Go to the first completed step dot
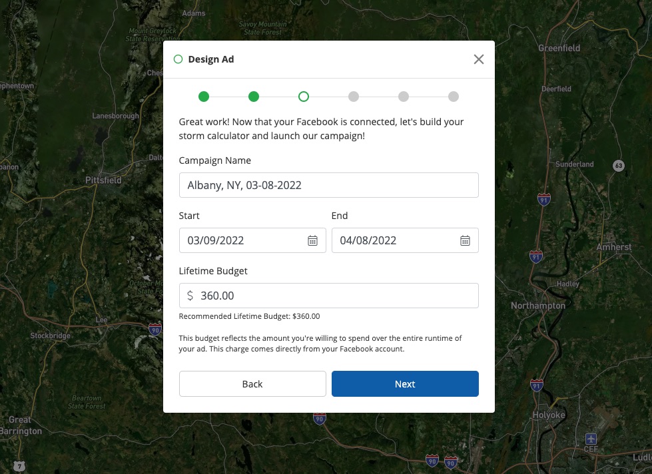Viewport: 652px width, 474px height. 204,97
